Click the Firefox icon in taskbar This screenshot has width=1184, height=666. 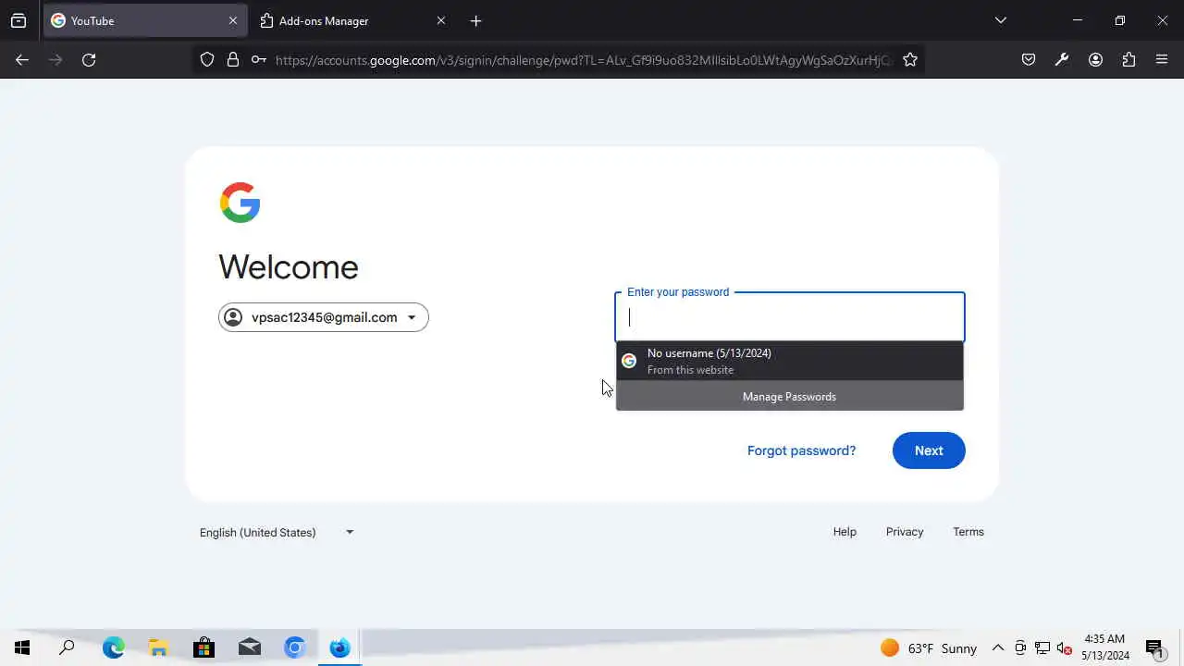click(x=339, y=647)
